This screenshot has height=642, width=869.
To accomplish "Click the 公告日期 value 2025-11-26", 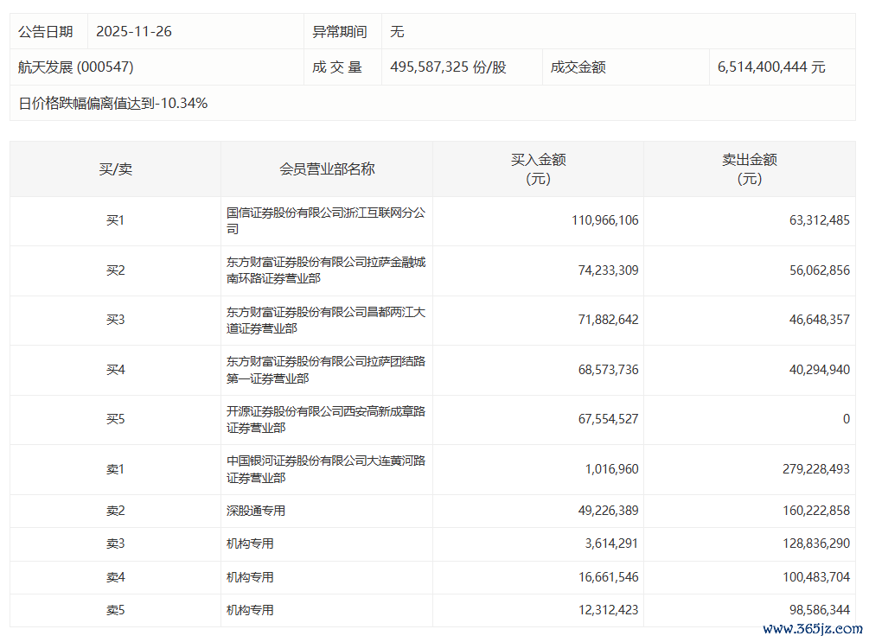I will 134,31.
